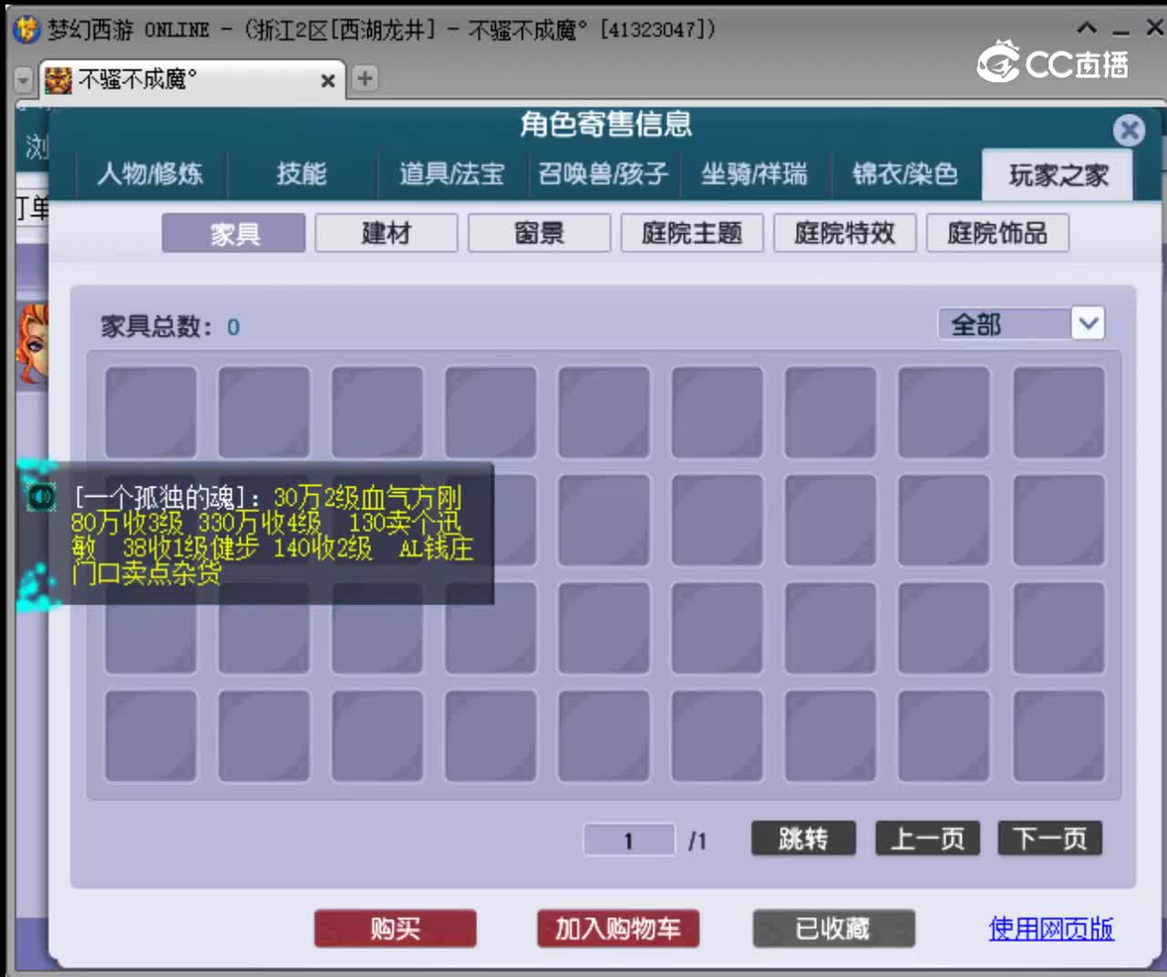The height and width of the screenshot is (977, 1167).
Task: Close the 角色寄售信息 dialog
Action: point(1129,130)
